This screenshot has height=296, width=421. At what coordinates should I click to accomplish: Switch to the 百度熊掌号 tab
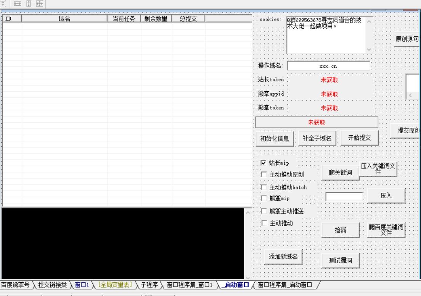click(16, 285)
